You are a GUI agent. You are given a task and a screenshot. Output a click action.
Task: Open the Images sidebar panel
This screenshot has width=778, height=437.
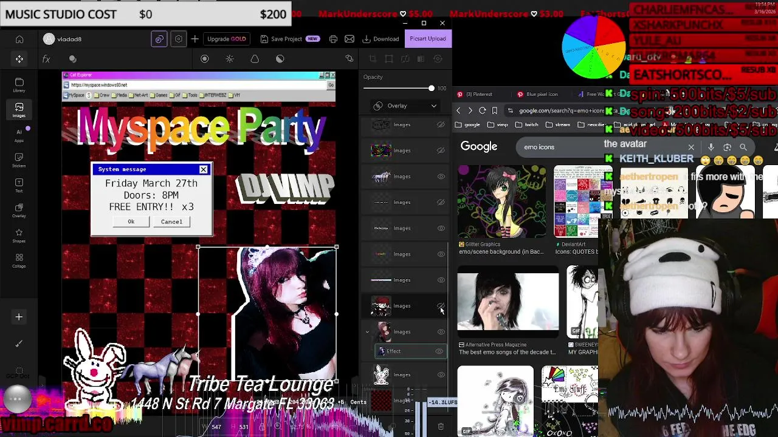(x=19, y=110)
